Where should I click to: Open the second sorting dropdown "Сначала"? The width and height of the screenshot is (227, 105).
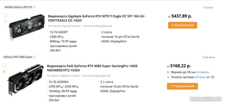point(209,57)
